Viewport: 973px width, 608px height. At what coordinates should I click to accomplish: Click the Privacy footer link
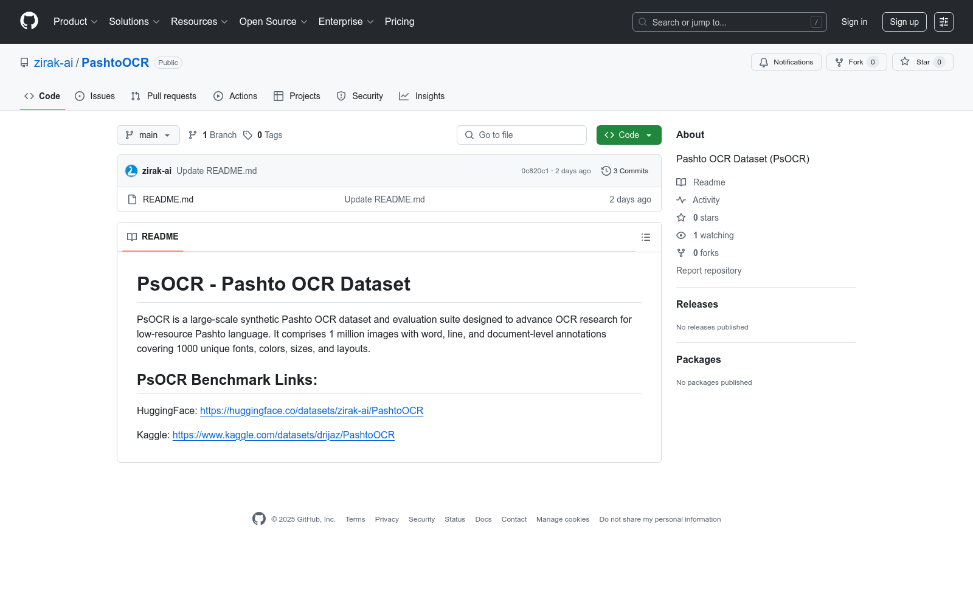387,519
